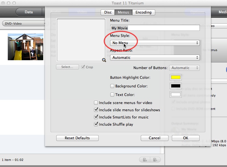This screenshot has width=227, height=167.
Task: Uncheck Include Shuffle play
Action: coord(96,124)
